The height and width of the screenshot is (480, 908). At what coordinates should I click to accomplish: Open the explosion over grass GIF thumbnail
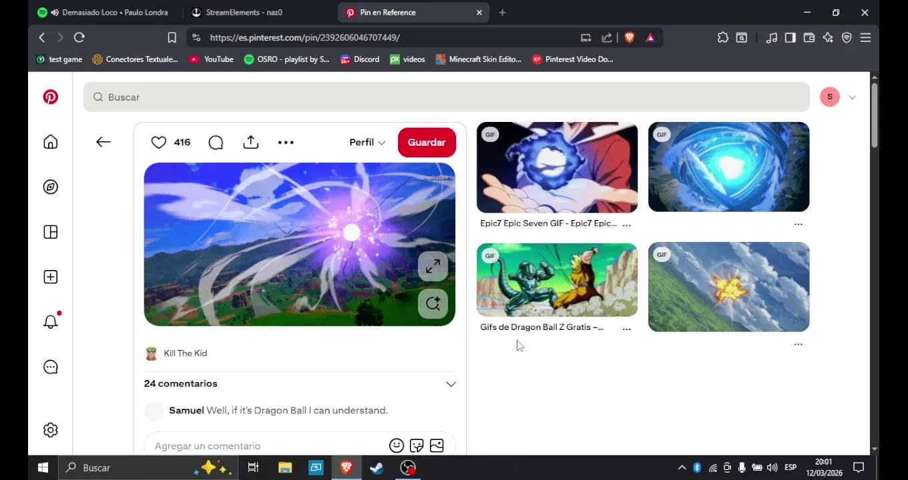coord(728,287)
